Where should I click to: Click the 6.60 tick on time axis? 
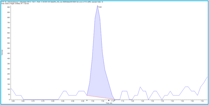point(13,101)
